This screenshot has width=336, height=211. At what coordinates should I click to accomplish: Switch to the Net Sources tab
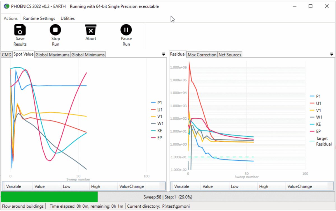tap(230, 55)
